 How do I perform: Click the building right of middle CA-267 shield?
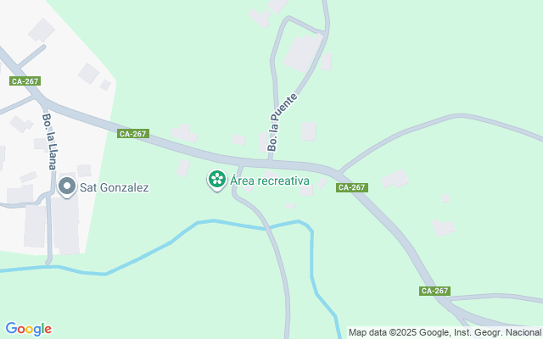coord(184,134)
